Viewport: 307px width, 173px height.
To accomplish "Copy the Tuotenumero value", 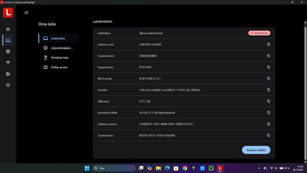I will pyautogui.click(x=269, y=56).
